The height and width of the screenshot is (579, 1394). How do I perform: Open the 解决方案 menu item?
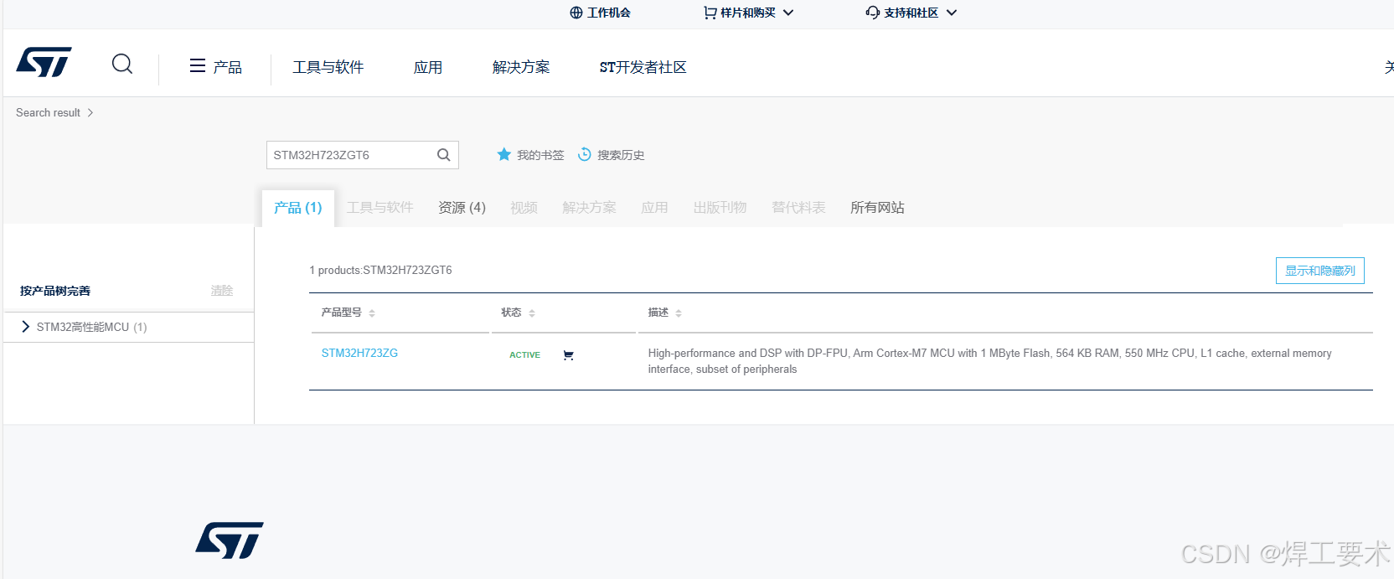tap(521, 67)
